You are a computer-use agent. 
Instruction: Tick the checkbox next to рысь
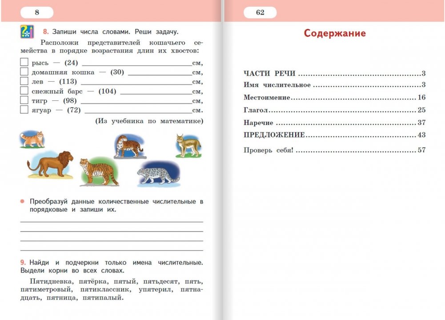[x=24, y=63]
